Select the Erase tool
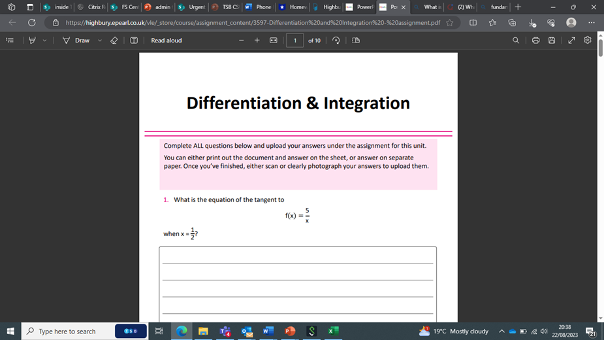The width and height of the screenshot is (604, 340). (114, 40)
